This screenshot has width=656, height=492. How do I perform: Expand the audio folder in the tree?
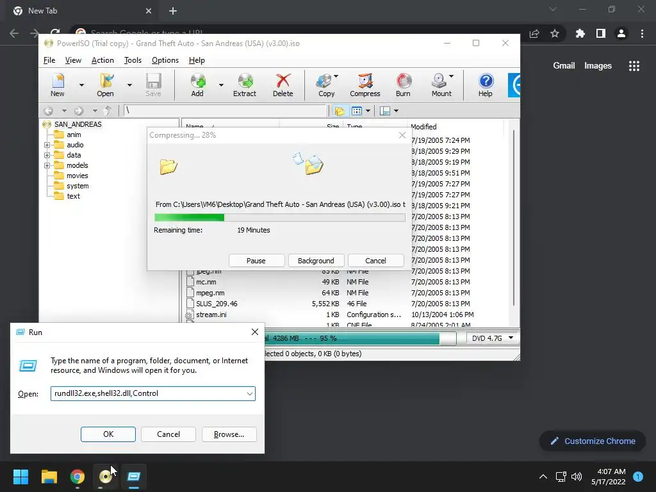click(x=47, y=145)
